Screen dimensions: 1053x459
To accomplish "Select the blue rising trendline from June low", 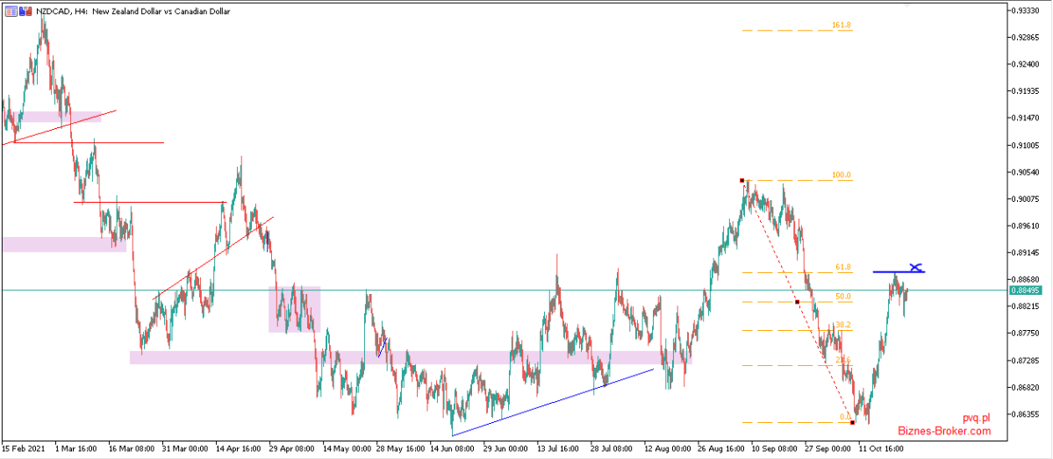I will click(x=553, y=402).
